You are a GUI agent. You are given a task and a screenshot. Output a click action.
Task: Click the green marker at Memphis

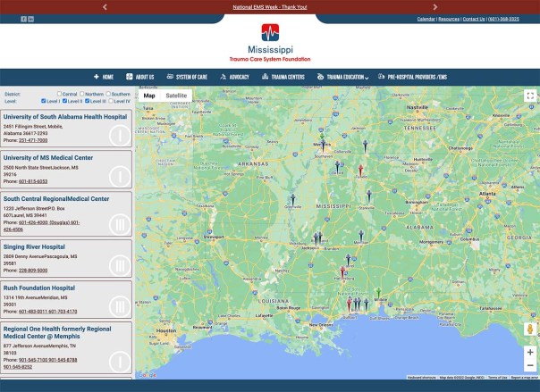pyautogui.click(x=322, y=136)
